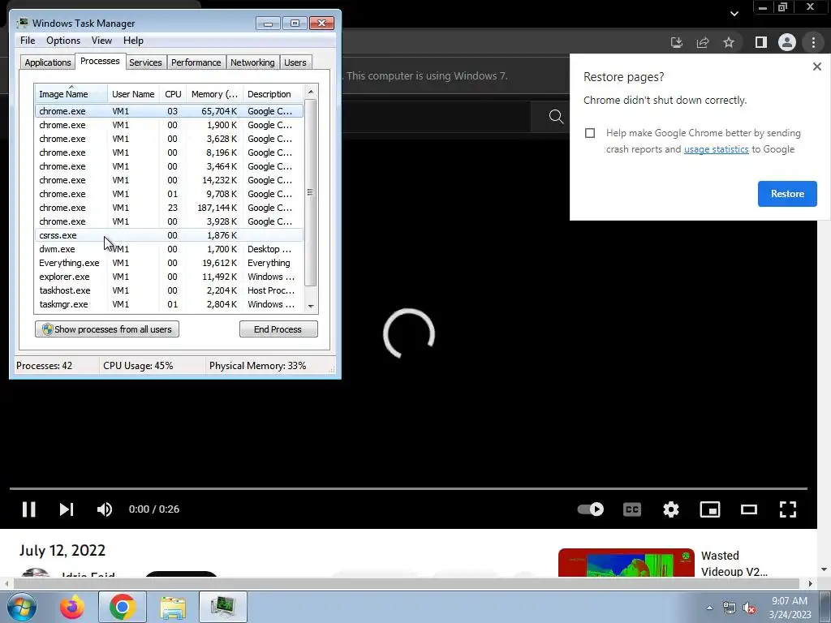
Task: Select the Everything.exe process row
Action: click(169, 263)
